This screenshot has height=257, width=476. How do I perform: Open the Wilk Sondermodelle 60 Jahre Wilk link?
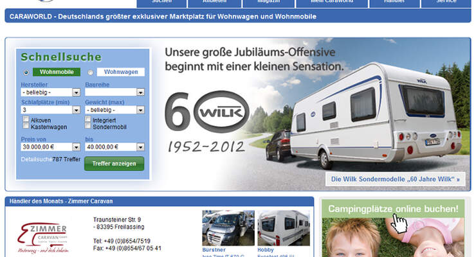click(x=395, y=179)
